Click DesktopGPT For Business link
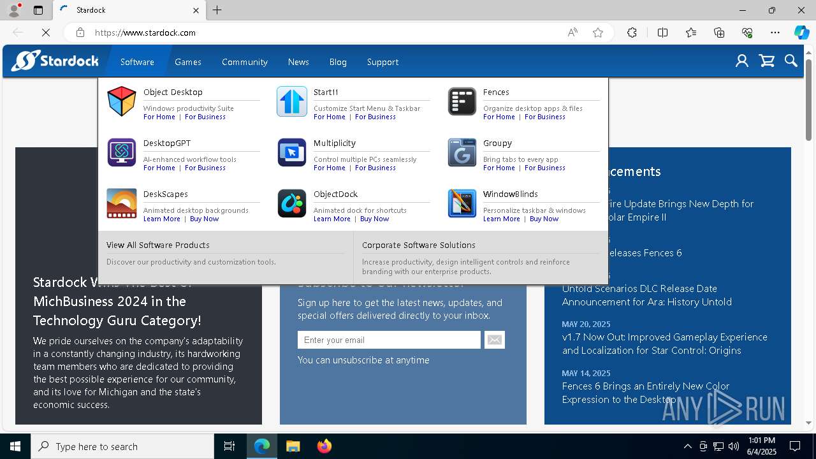 pos(205,168)
